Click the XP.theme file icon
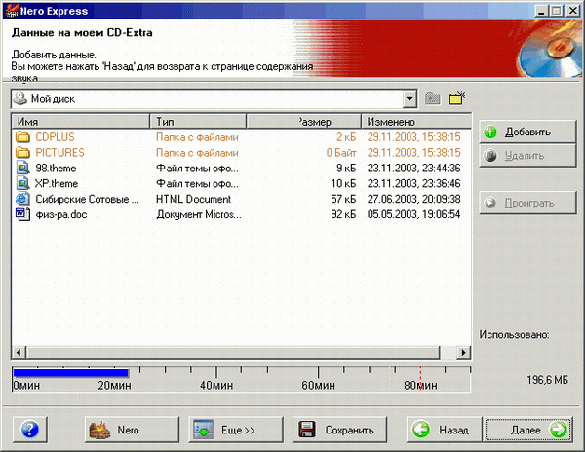585x452 pixels. coord(23,183)
